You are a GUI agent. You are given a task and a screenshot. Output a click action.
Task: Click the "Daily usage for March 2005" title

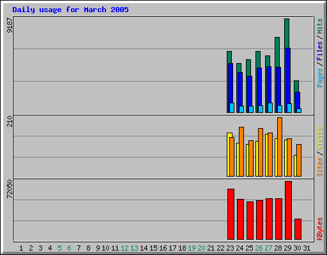point(70,10)
